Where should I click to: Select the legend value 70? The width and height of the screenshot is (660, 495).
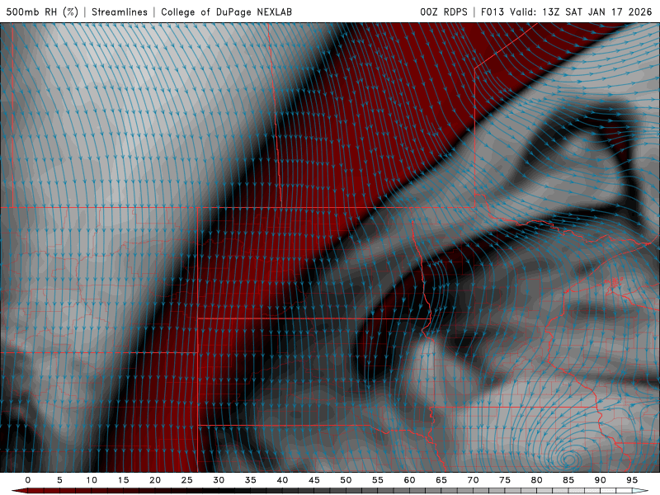(473, 480)
